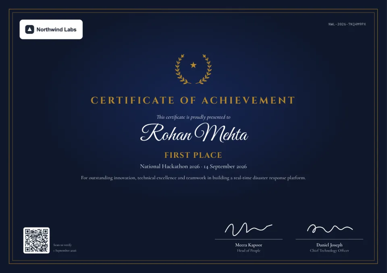Click the "Certificate of Achievement" heading
Viewport: 387px width, 273px height.
[x=193, y=100]
